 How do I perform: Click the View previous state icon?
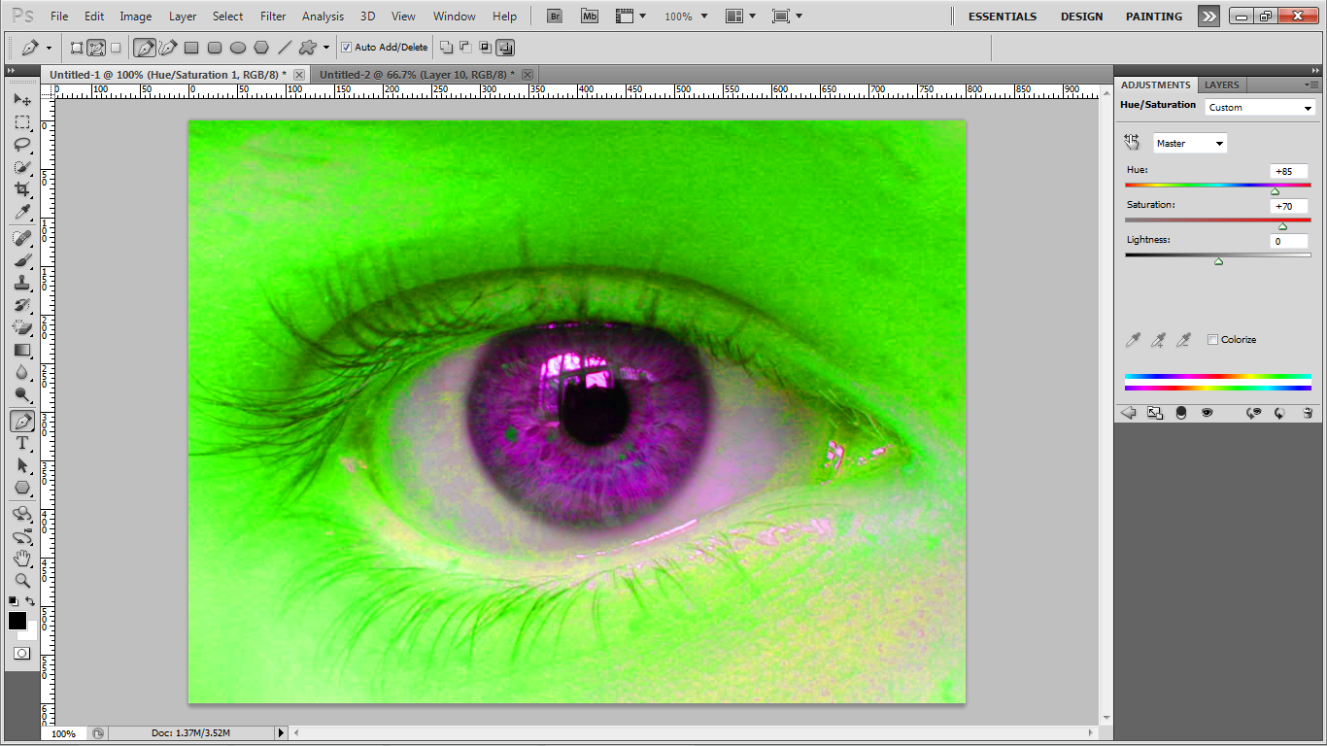point(1253,413)
